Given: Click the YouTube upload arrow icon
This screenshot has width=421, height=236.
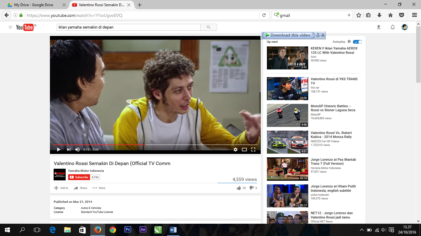Looking at the screenshot, I should [x=379, y=27].
